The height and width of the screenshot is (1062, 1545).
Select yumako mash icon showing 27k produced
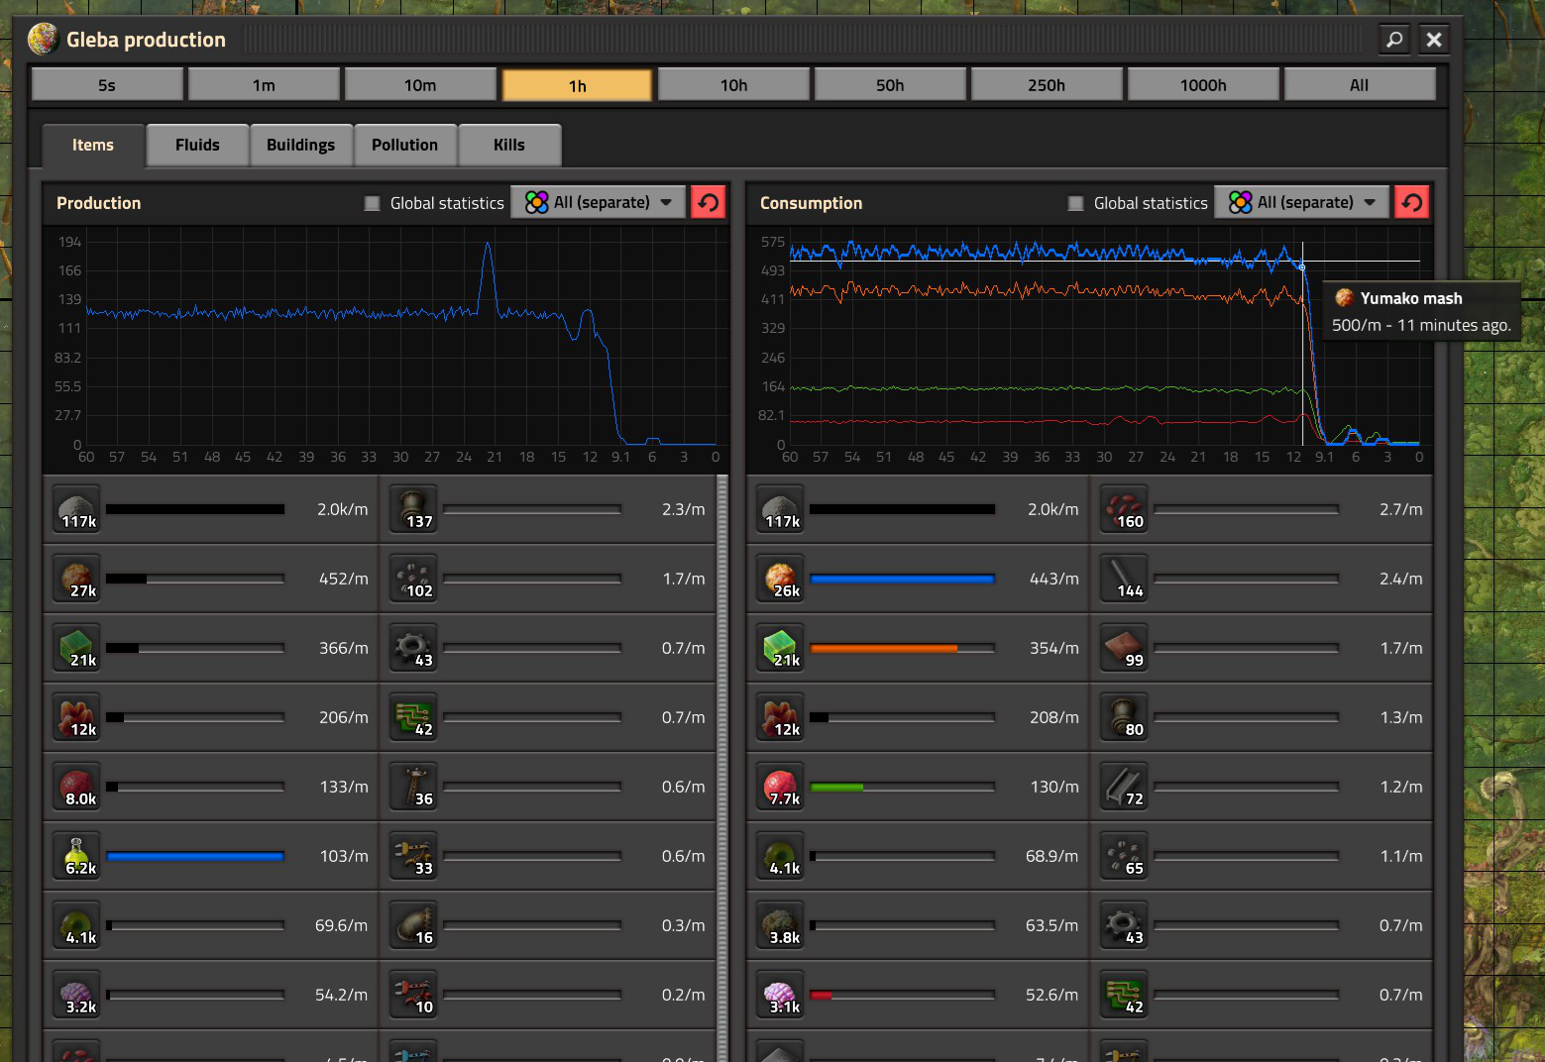tap(77, 579)
